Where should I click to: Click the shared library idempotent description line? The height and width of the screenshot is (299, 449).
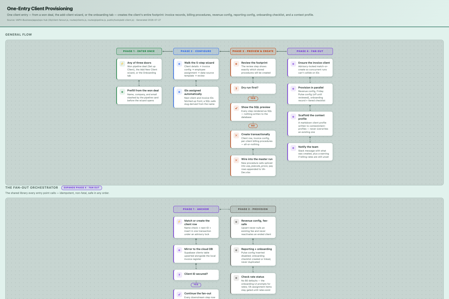point(57,193)
